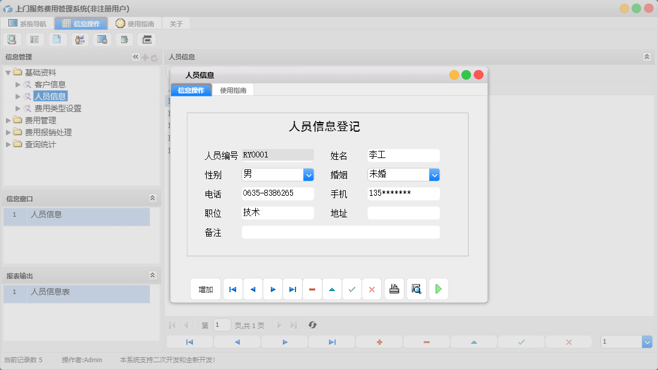Click the refresh icon in the pagination bar
This screenshot has height=370, width=658.
pos(312,325)
